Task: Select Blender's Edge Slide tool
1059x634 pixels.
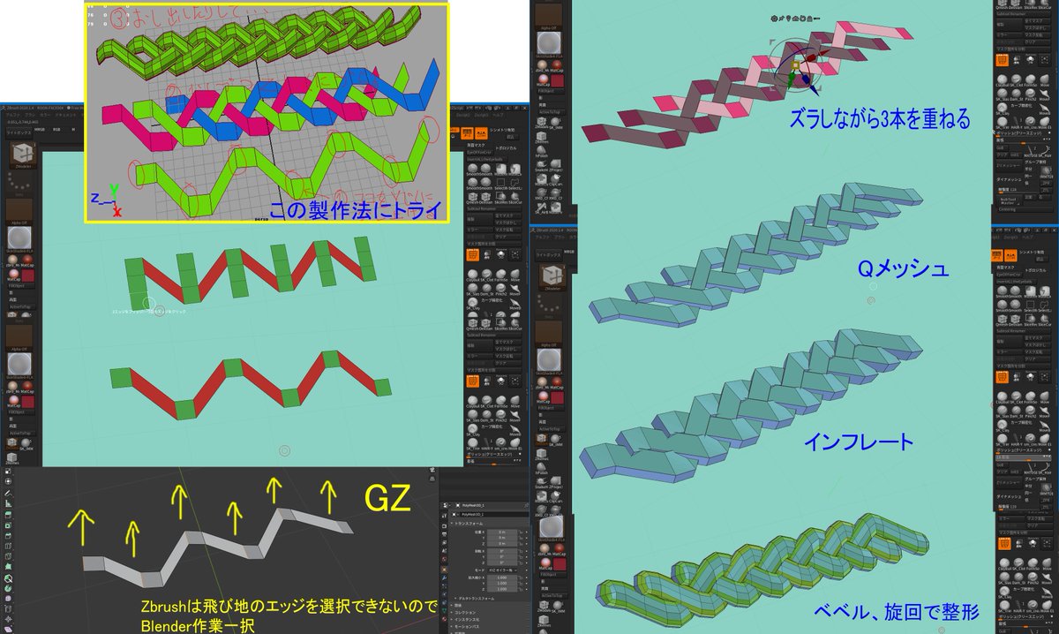Action: (8, 608)
